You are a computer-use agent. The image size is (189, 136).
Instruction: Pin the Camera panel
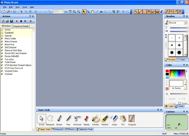[184, 111]
